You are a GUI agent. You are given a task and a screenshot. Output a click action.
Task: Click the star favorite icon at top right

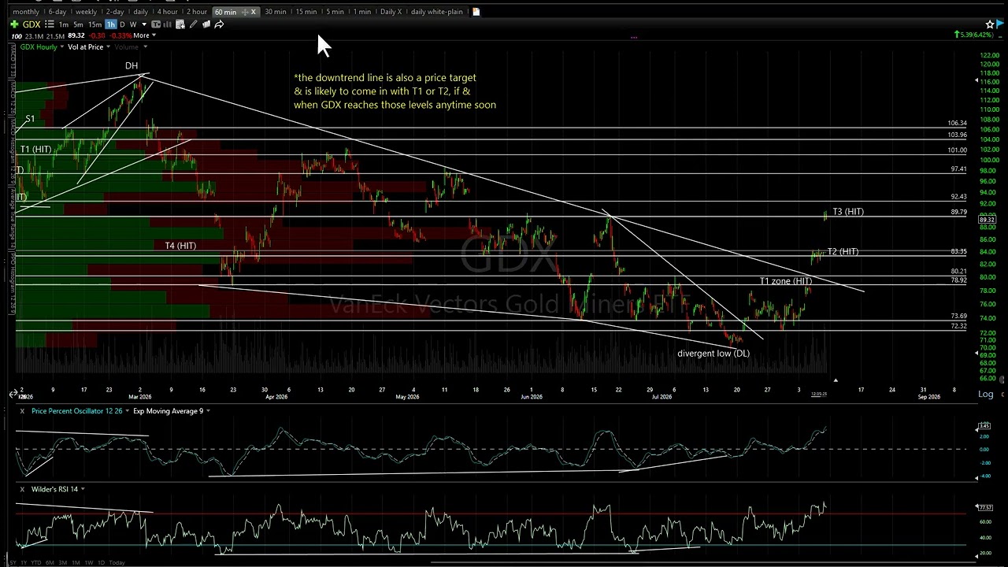click(x=990, y=24)
